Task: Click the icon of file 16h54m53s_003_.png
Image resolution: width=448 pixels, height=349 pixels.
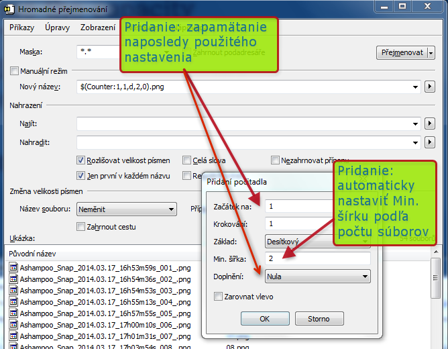Action: [x=13, y=290]
